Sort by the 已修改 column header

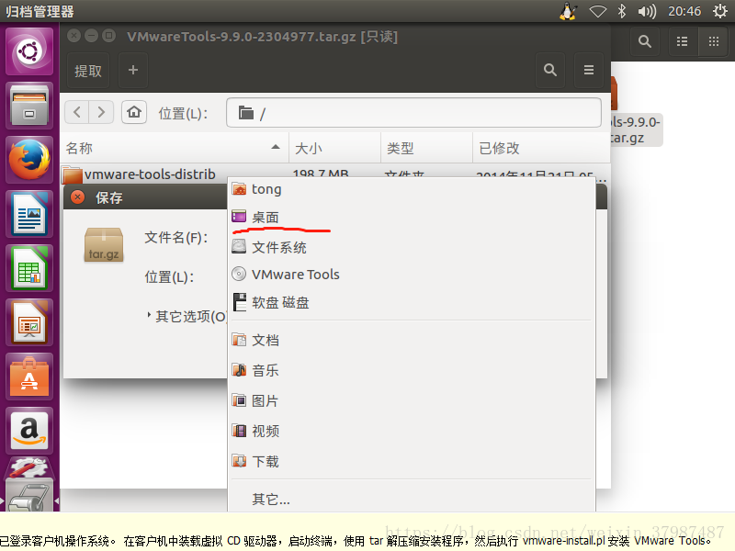click(x=541, y=148)
